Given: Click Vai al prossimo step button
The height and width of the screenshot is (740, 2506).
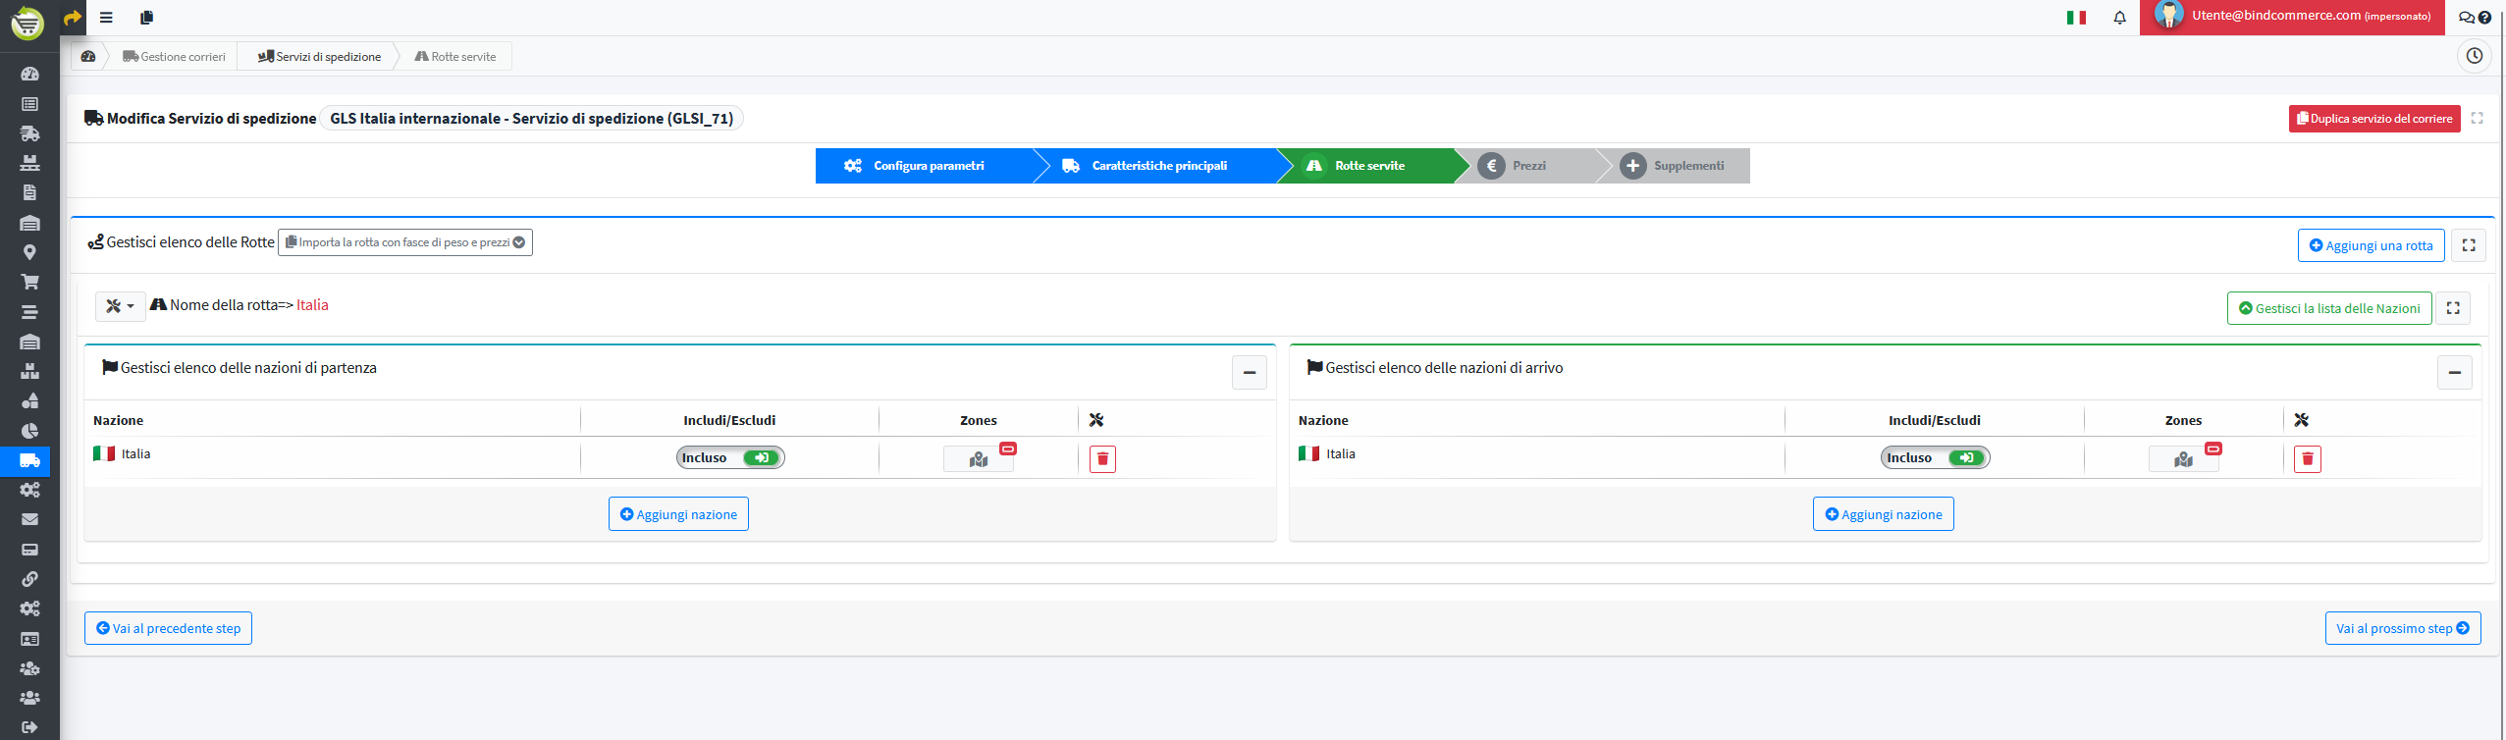Looking at the screenshot, I should point(2402,628).
